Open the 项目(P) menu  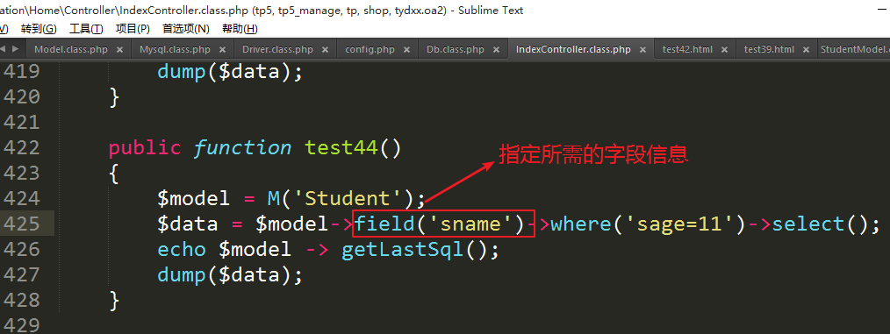(133, 28)
